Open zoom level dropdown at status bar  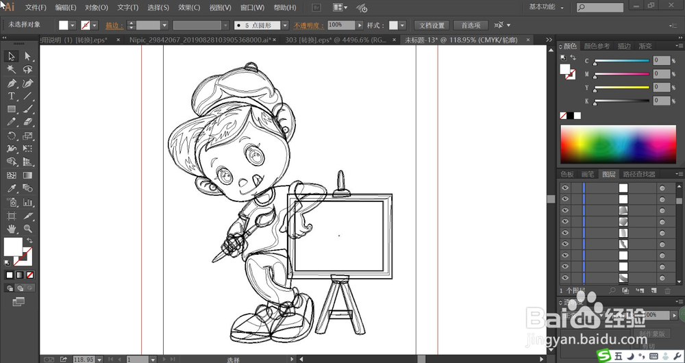pyautogui.click(x=99, y=359)
